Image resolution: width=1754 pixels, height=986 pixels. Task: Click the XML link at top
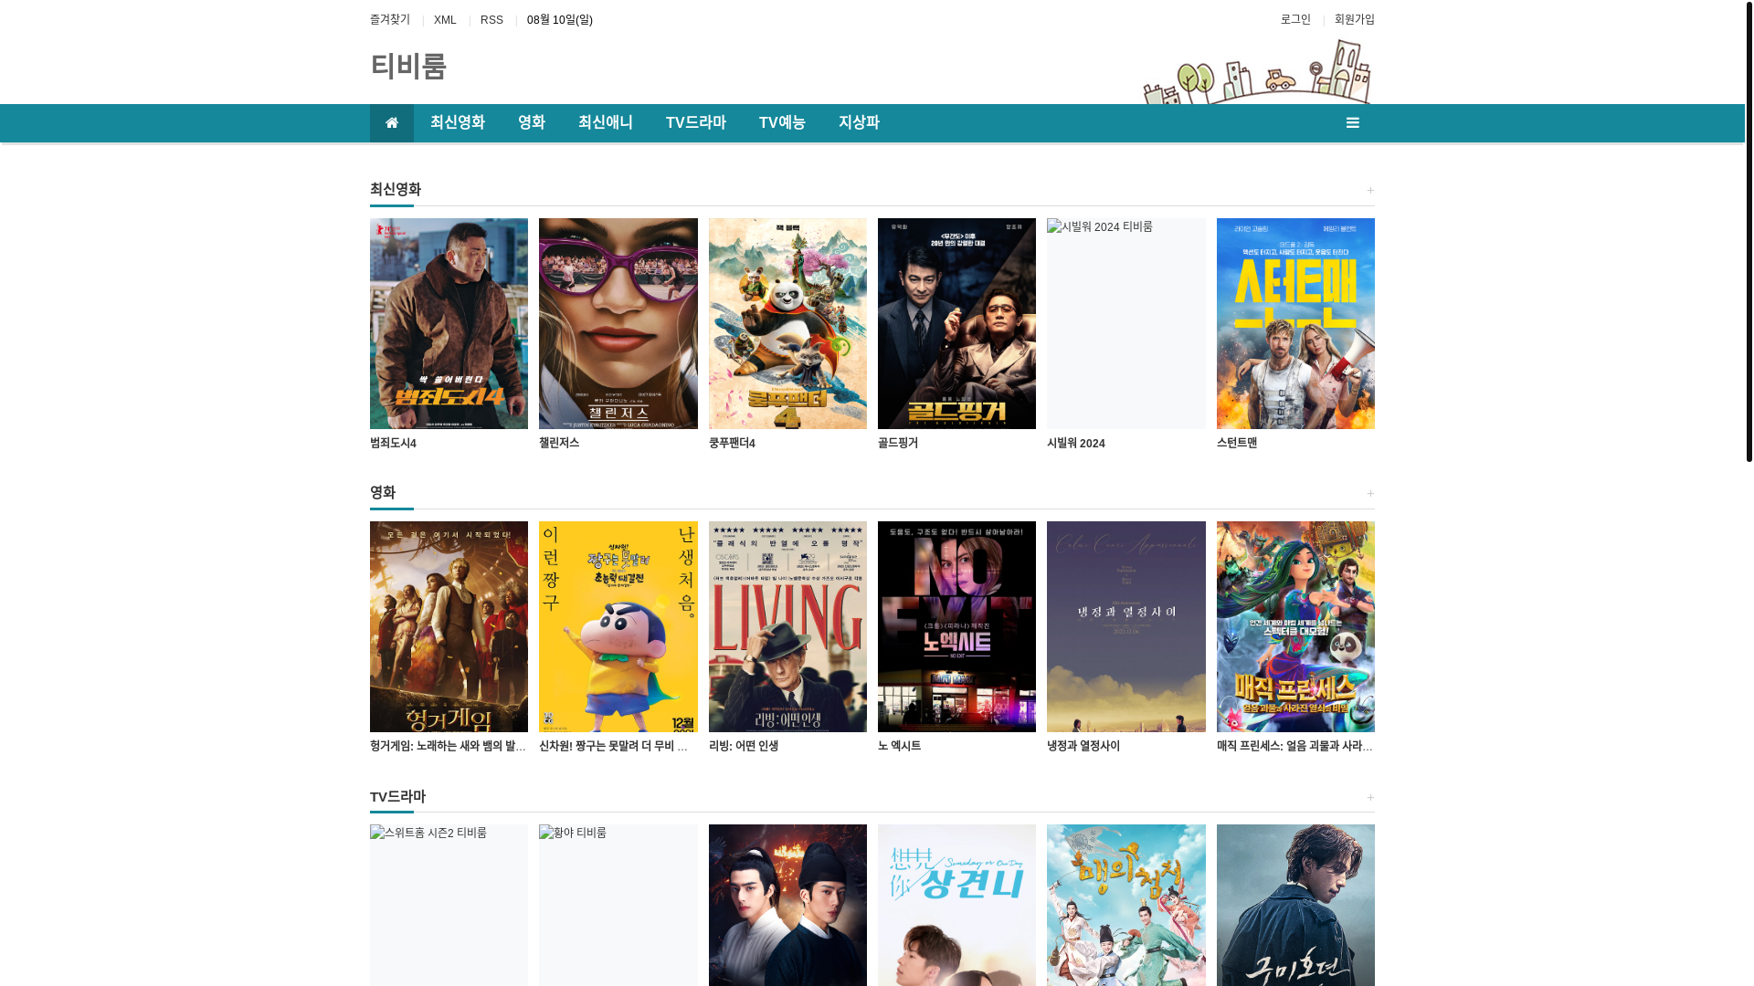point(445,19)
